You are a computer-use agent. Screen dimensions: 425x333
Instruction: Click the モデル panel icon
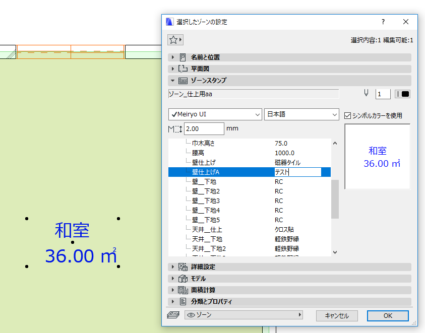pos(183,279)
